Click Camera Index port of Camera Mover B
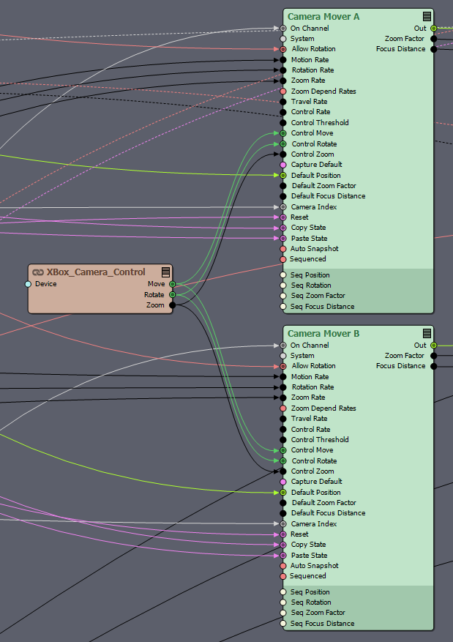This screenshot has width=453, height=642. 282,524
